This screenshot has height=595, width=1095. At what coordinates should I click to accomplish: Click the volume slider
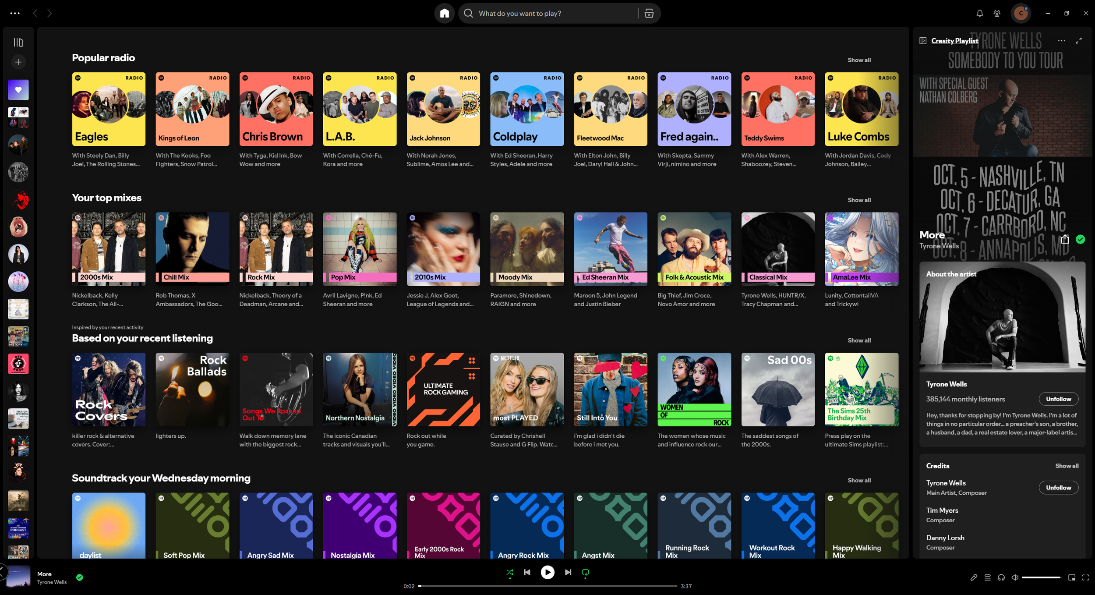coord(1041,577)
